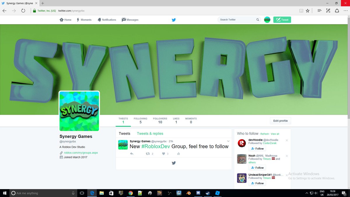Screen dimensions: 350x197
Task: Open Blender from the taskbar
Action: [189, 193]
